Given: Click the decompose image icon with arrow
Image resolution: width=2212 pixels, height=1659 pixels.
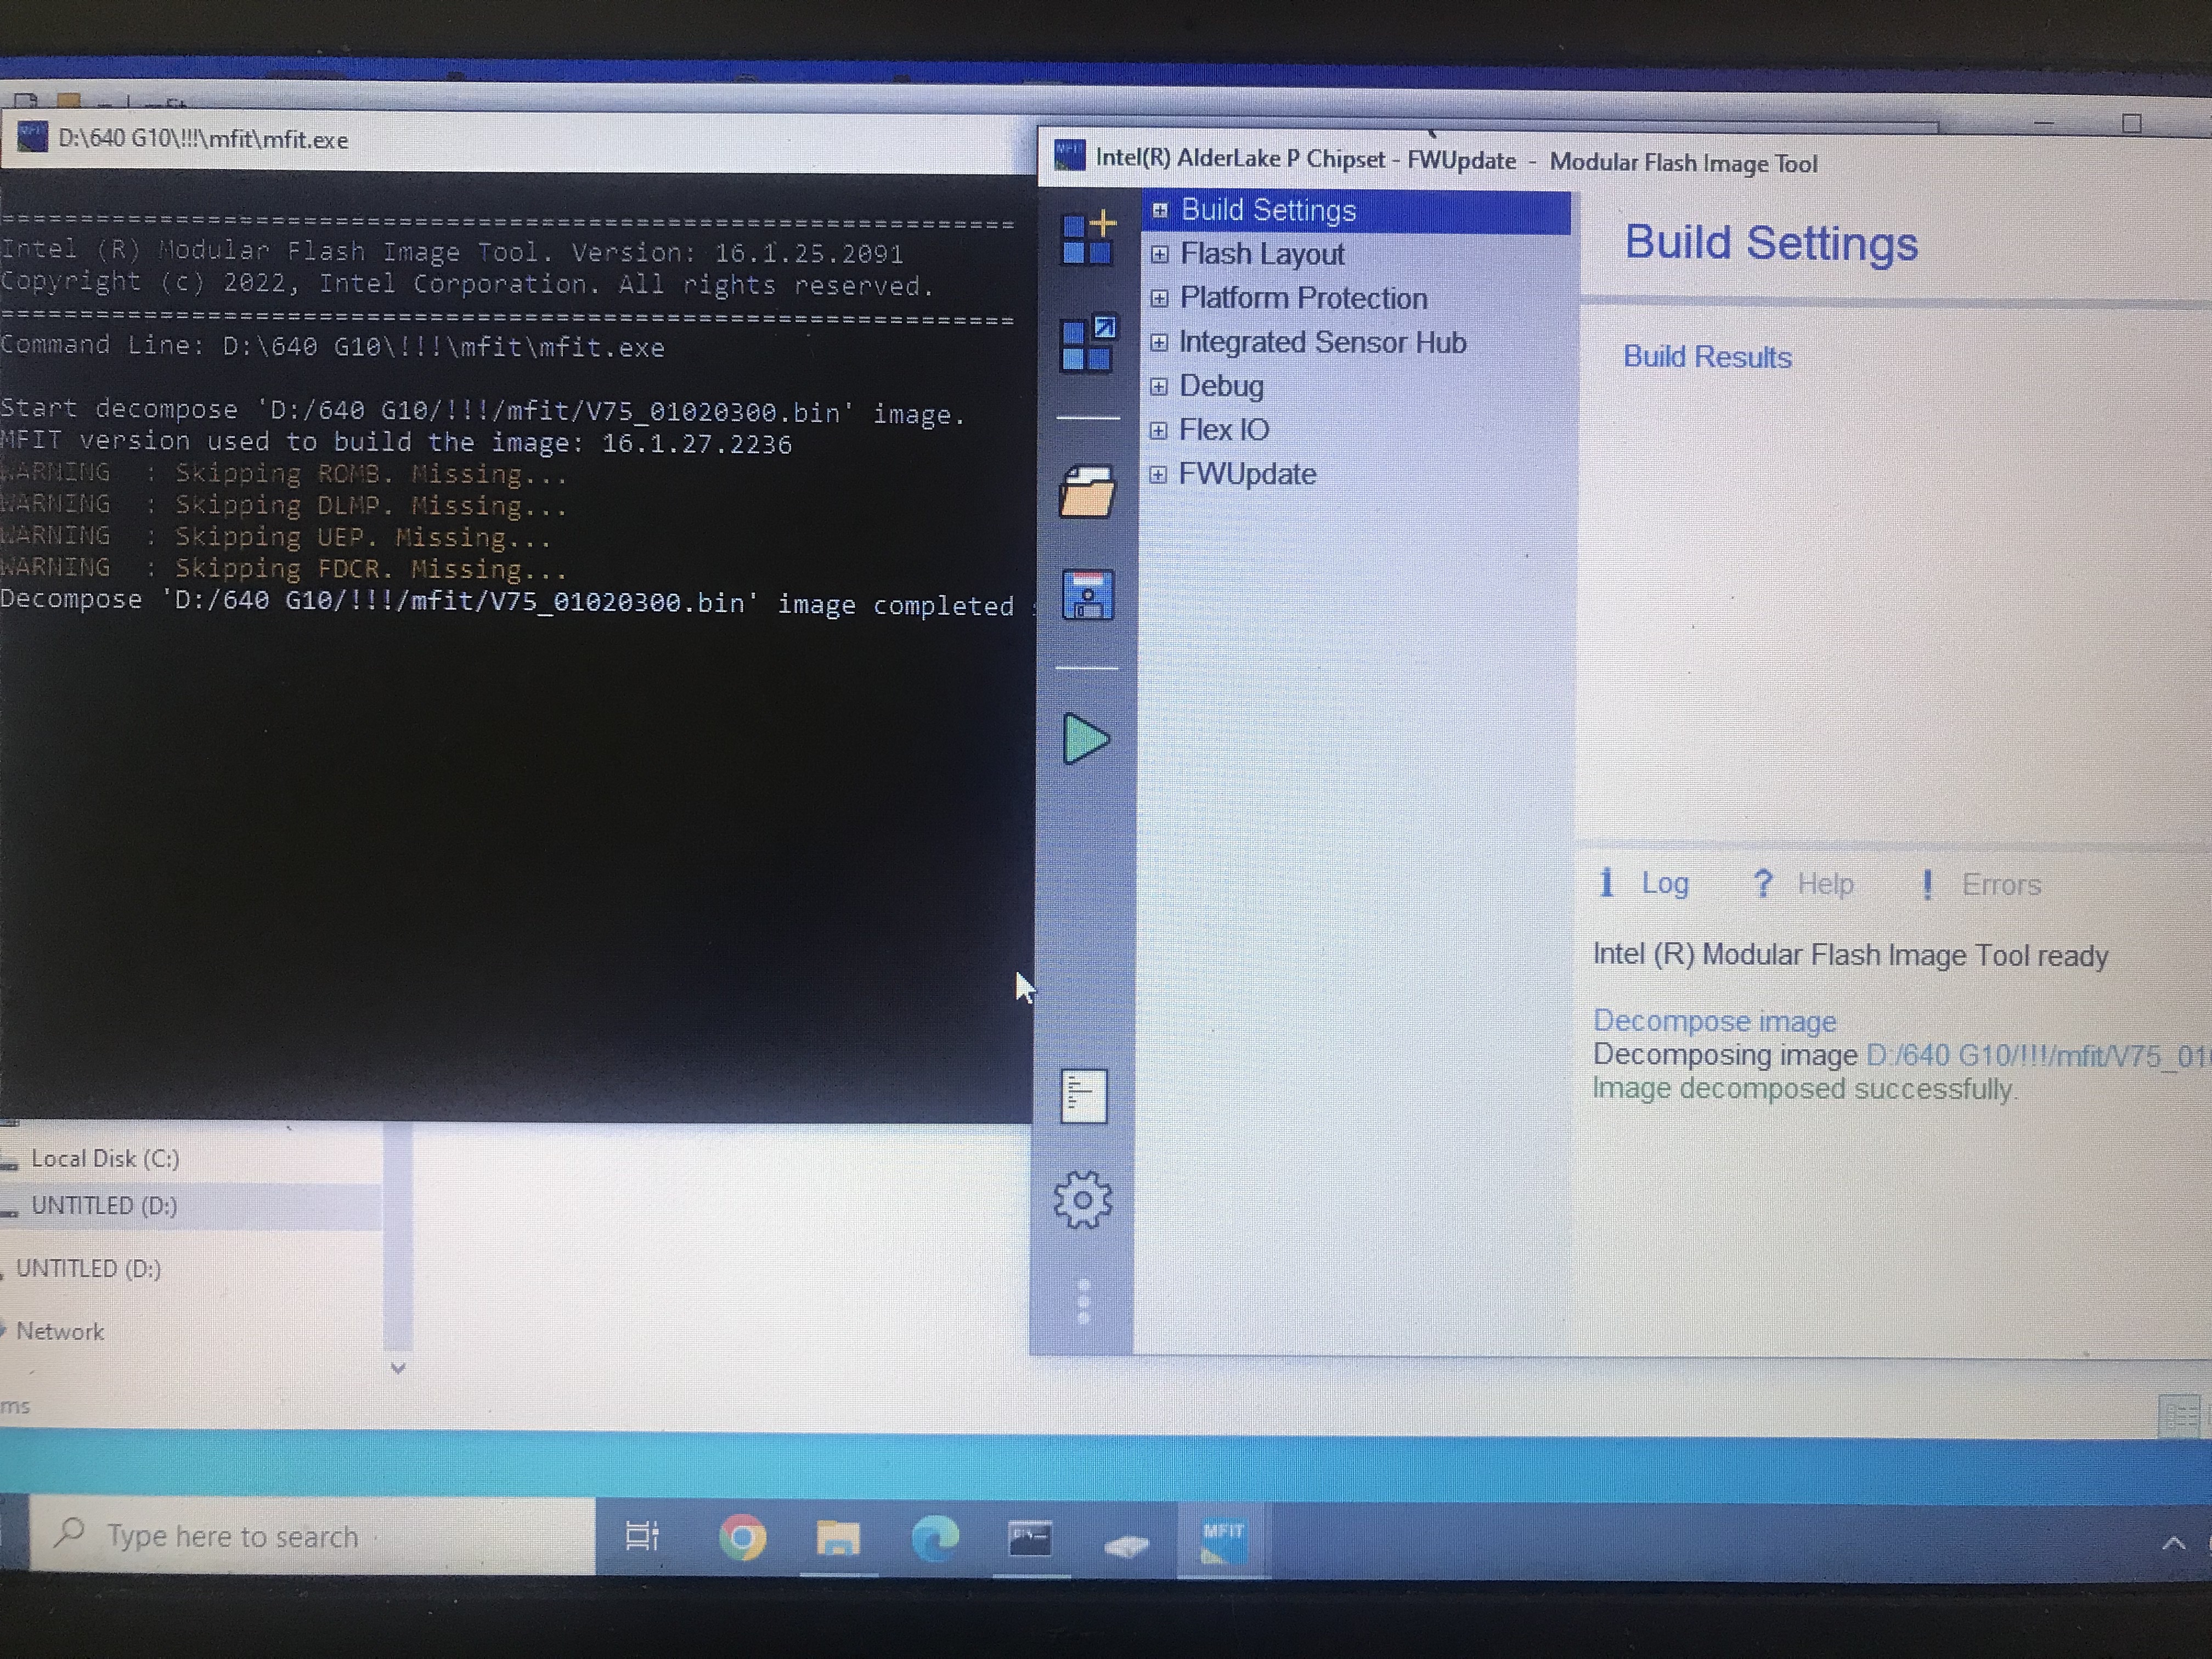Looking at the screenshot, I should point(1087,344).
